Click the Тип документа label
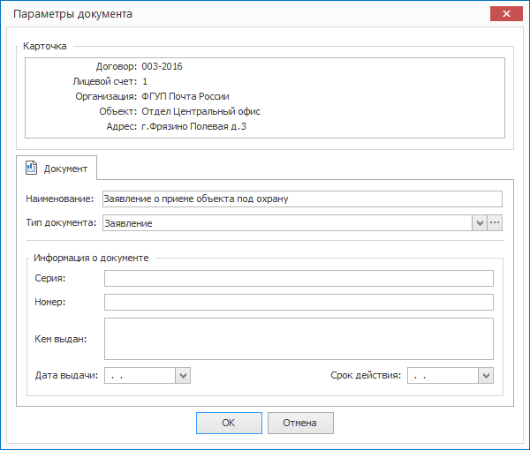 pos(61,223)
